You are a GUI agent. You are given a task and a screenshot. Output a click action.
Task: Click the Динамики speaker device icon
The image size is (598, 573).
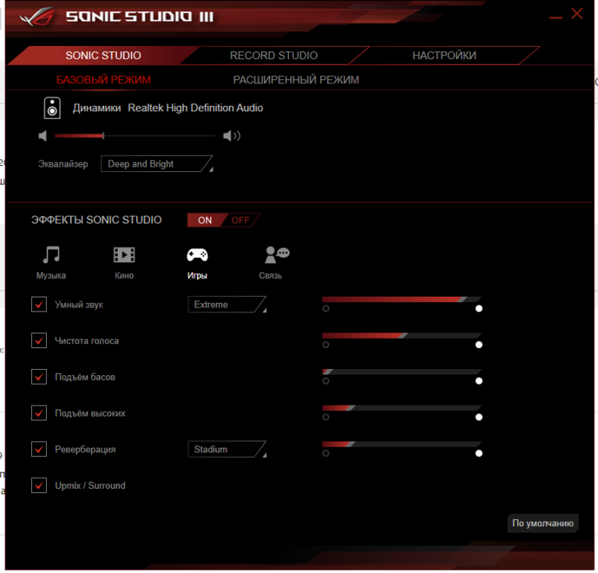[x=52, y=108]
